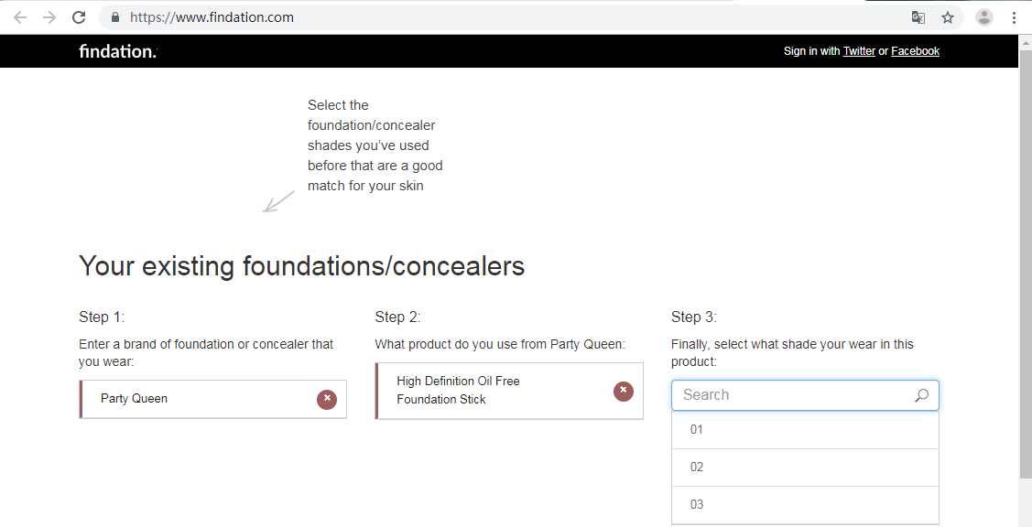Bookmark this page with star icon
Image resolution: width=1032 pixels, height=527 pixels.
(x=948, y=17)
